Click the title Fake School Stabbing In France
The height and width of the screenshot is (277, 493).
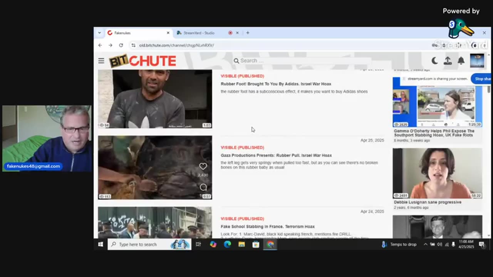pyautogui.click(x=268, y=227)
